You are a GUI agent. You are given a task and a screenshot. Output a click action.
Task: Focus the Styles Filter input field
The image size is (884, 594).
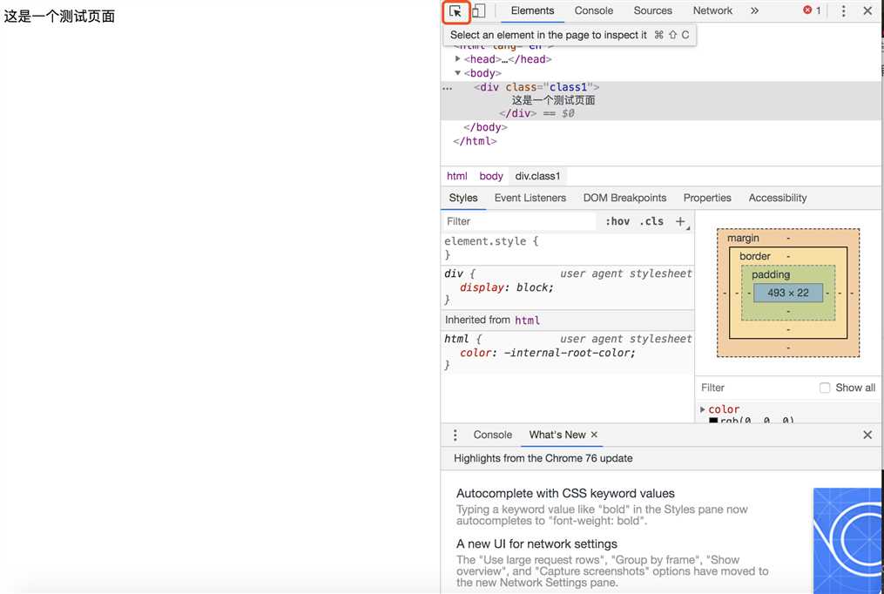519,221
